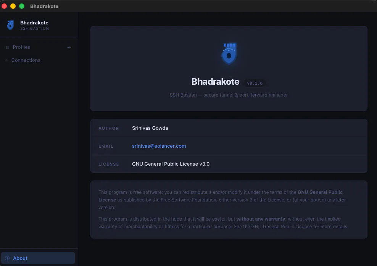Click the AUTHOR label
This screenshot has width=377, height=266.
click(109, 128)
